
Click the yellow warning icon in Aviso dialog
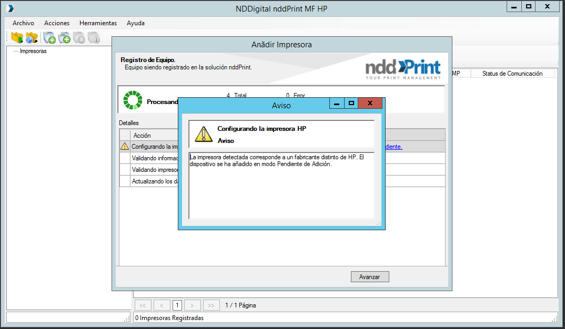(x=203, y=133)
